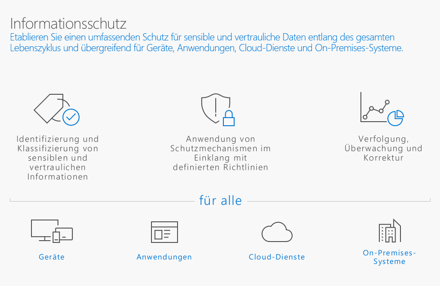Click the Cloud-Dienste cloud icon
Screen dimensions: 440x286
277,232
